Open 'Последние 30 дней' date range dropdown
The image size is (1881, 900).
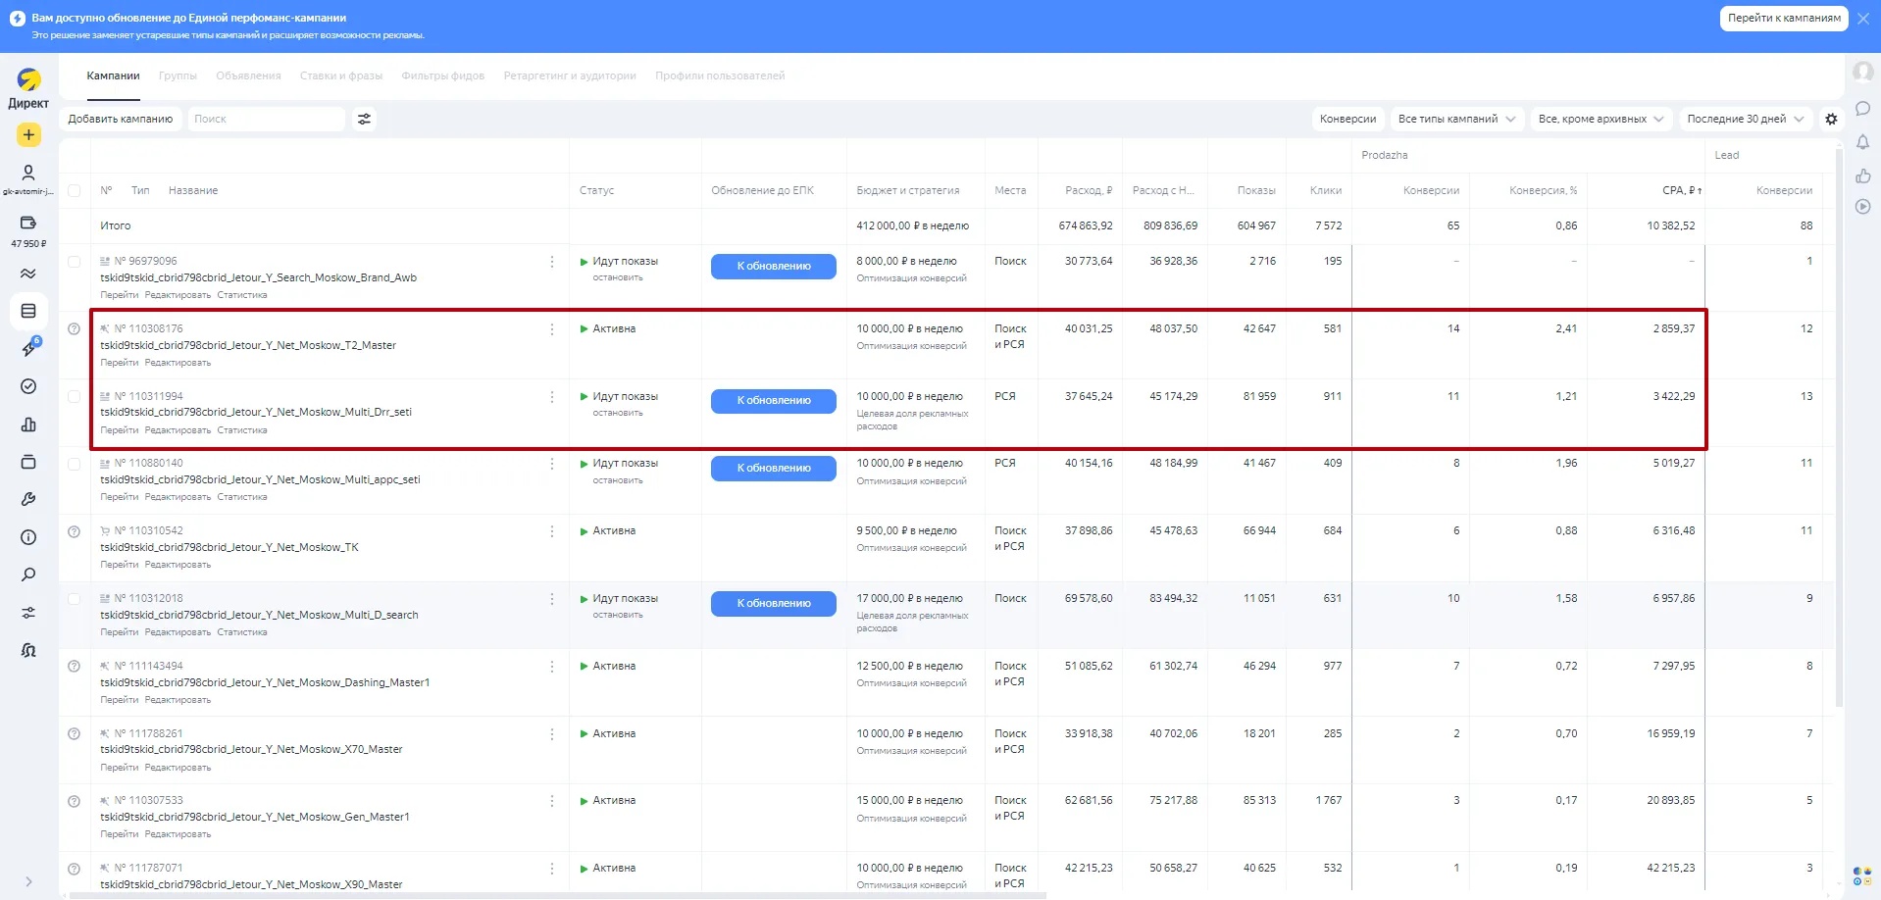coord(1745,119)
